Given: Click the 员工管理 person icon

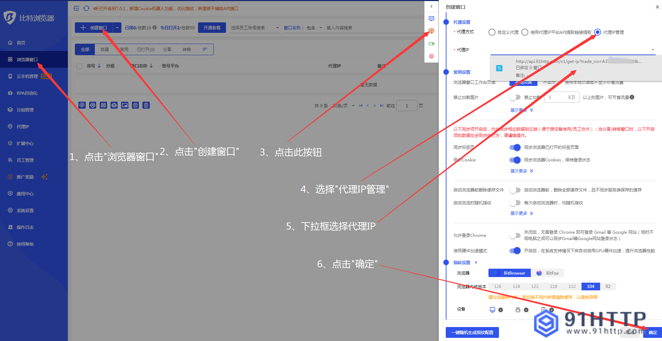Looking at the screenshot, I should [x=10, y=160].
